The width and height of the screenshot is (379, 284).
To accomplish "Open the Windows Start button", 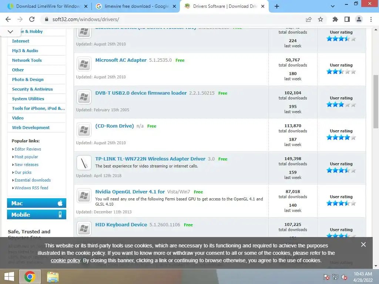I will tap(9, 277).
